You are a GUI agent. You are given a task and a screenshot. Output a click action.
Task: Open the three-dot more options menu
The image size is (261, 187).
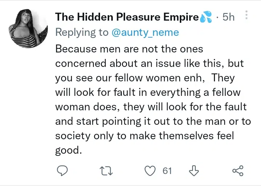point(246,15)
